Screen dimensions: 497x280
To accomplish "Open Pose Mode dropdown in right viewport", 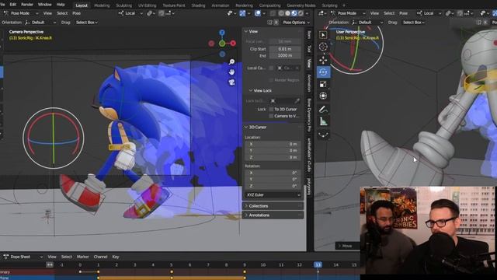I will tap(348, 13).
